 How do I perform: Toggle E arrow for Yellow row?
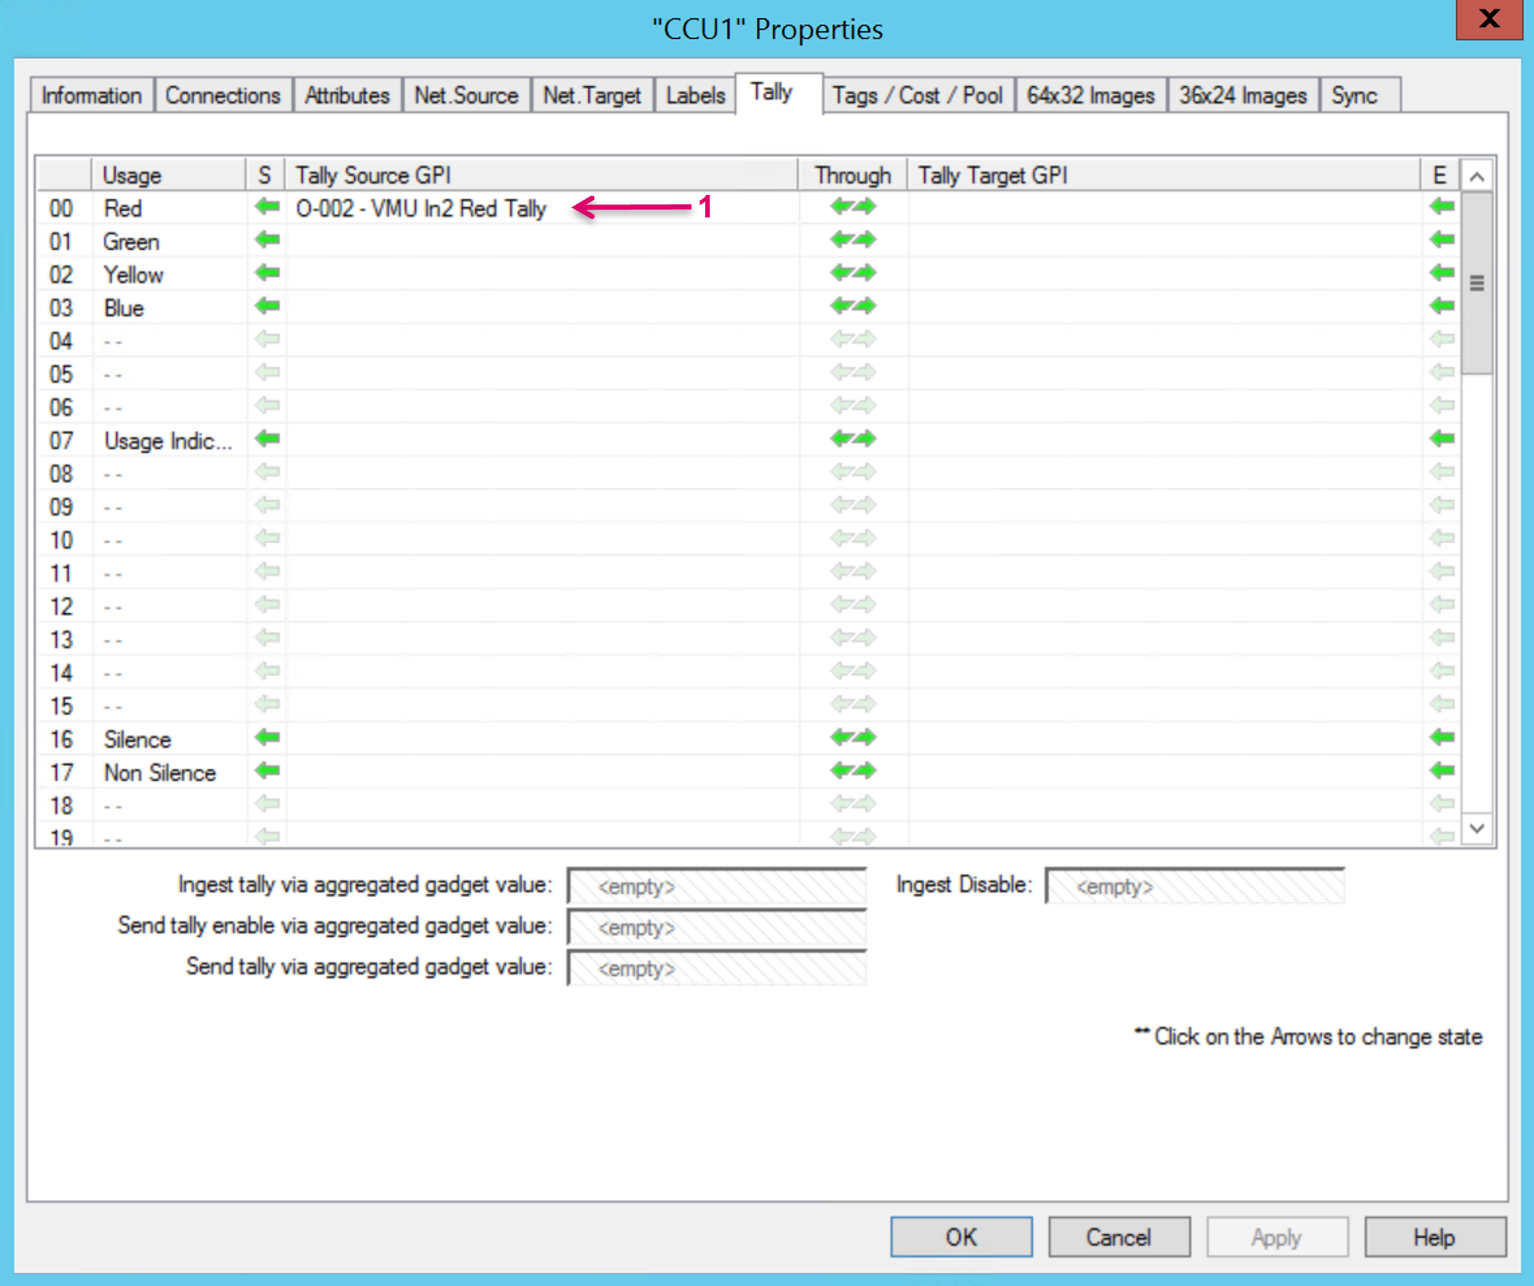pos(1441,273)
